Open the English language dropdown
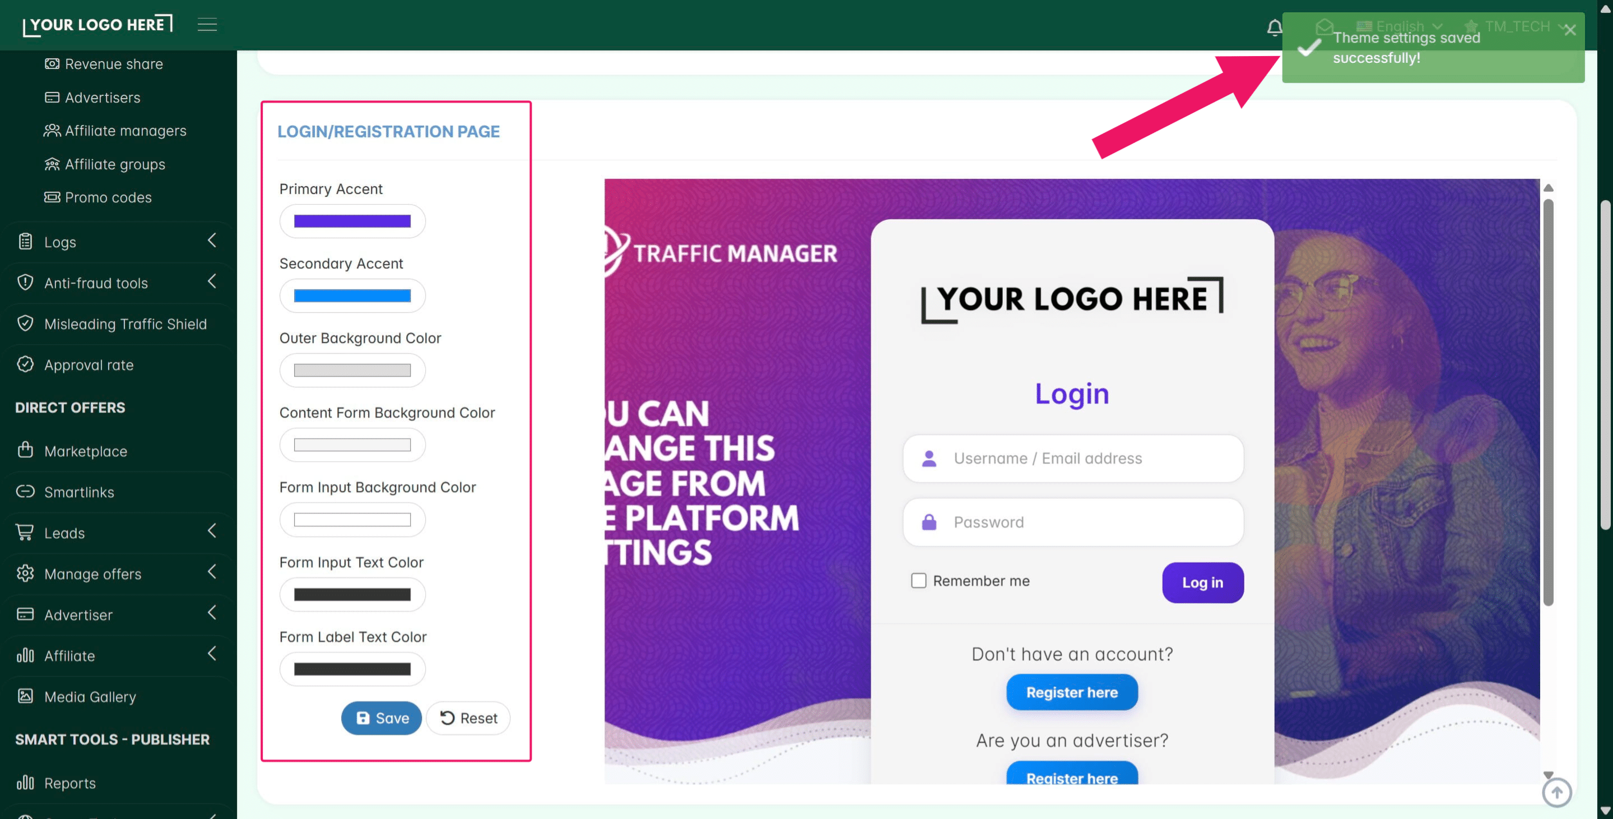 (x=1400, y=26)
